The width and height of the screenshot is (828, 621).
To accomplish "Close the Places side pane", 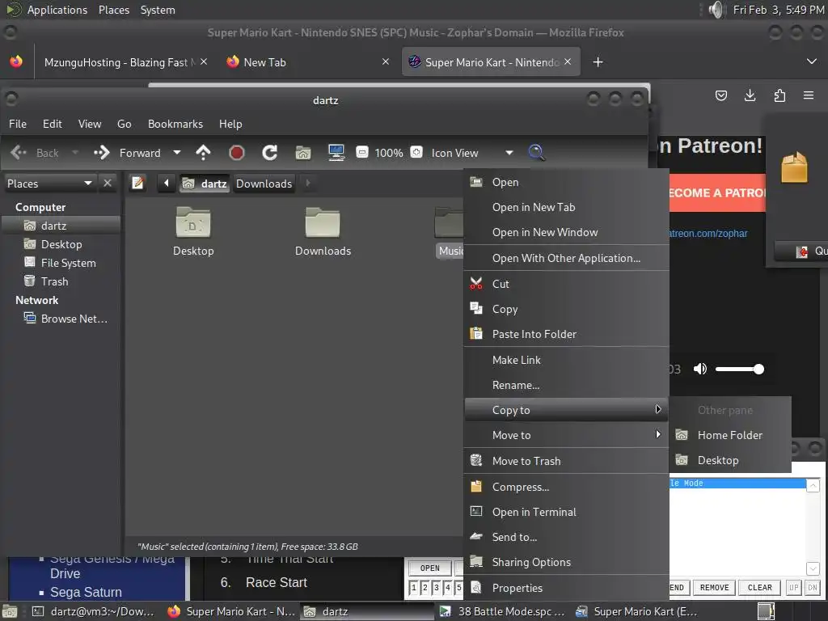I will [108, 183].
